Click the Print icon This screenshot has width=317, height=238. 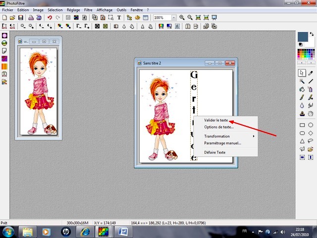point(31,18)
